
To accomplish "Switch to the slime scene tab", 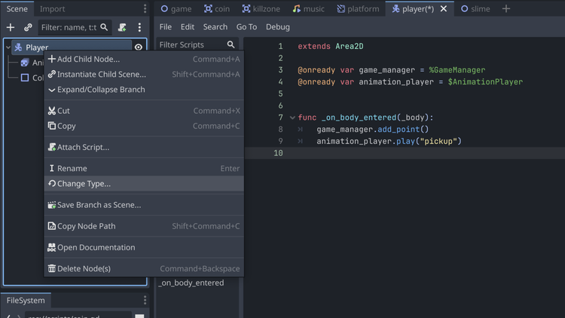I will tap(475, 8).
